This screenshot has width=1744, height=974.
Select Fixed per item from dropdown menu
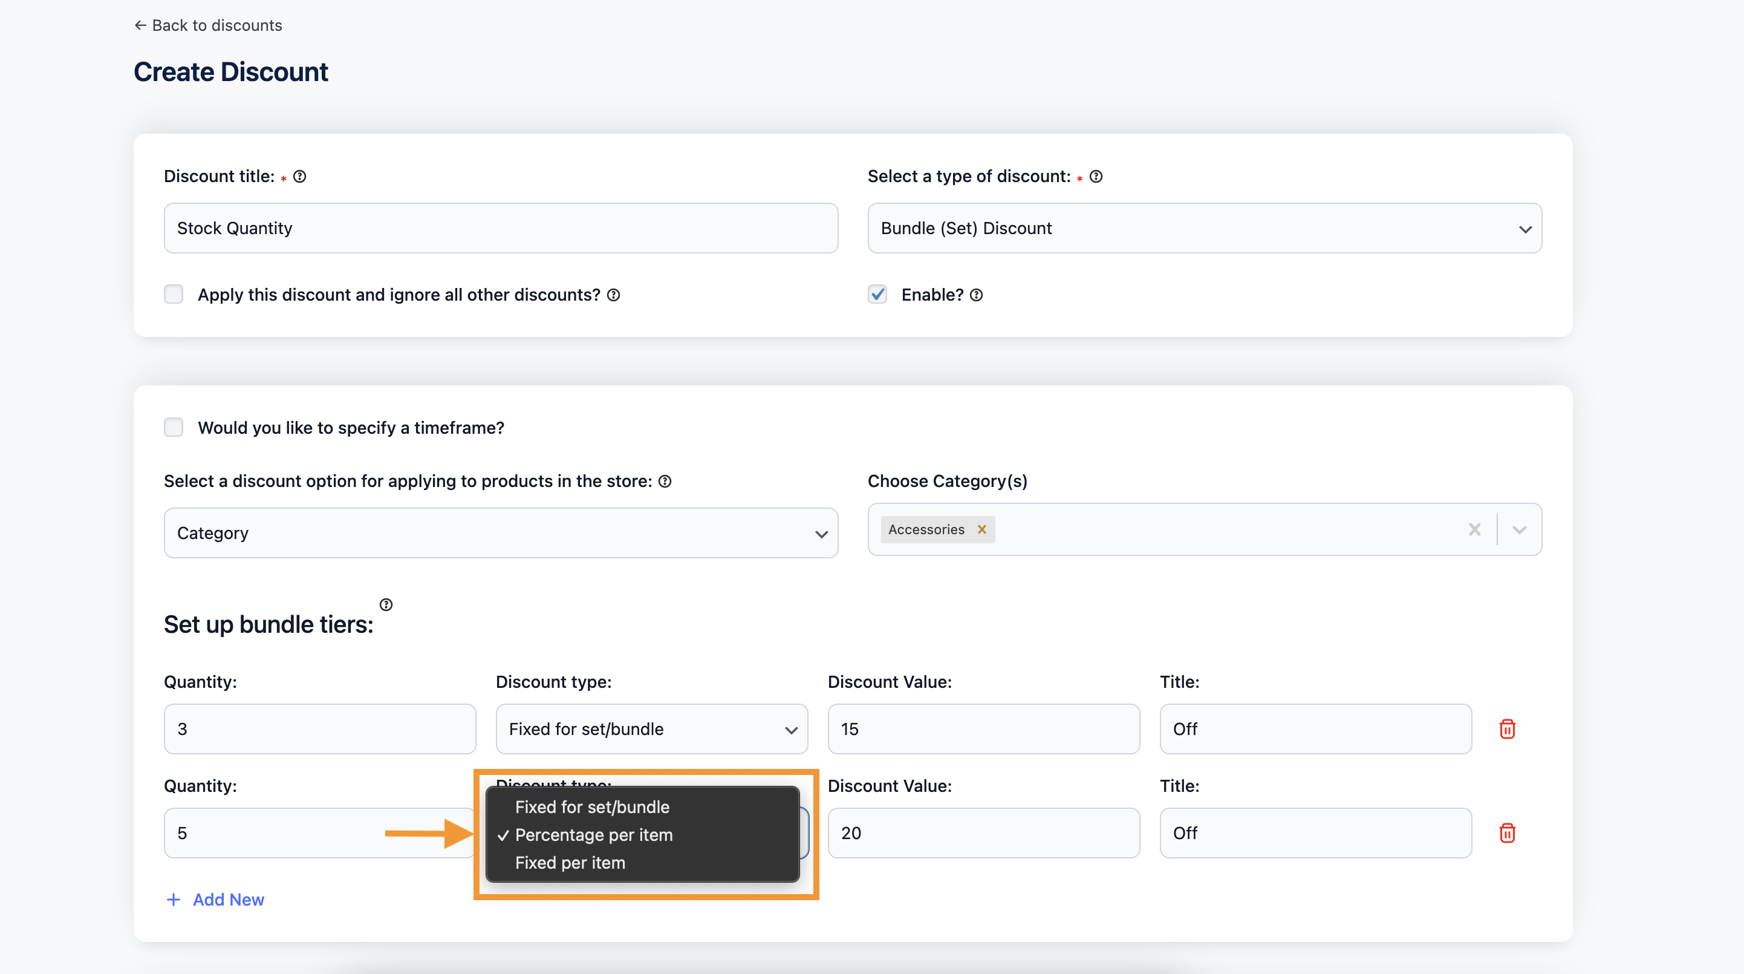point(570,861)
